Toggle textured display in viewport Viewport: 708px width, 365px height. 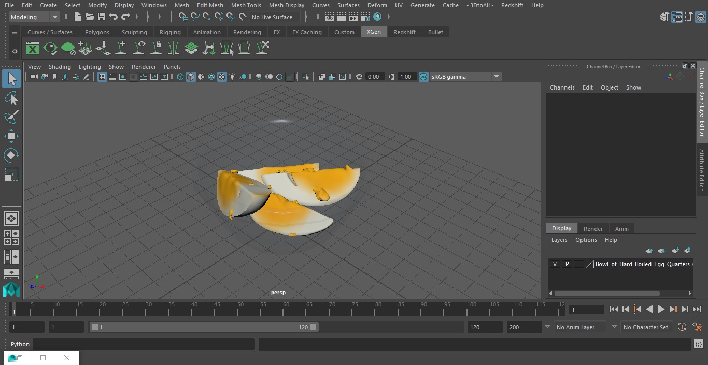(222, 77)
